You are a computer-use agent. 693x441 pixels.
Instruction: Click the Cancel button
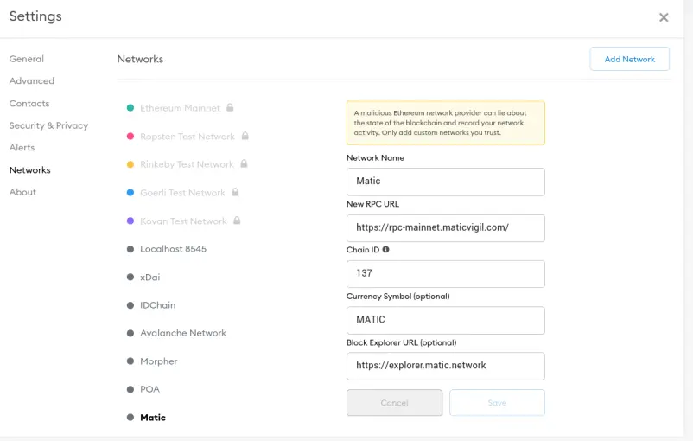(394, 402)
